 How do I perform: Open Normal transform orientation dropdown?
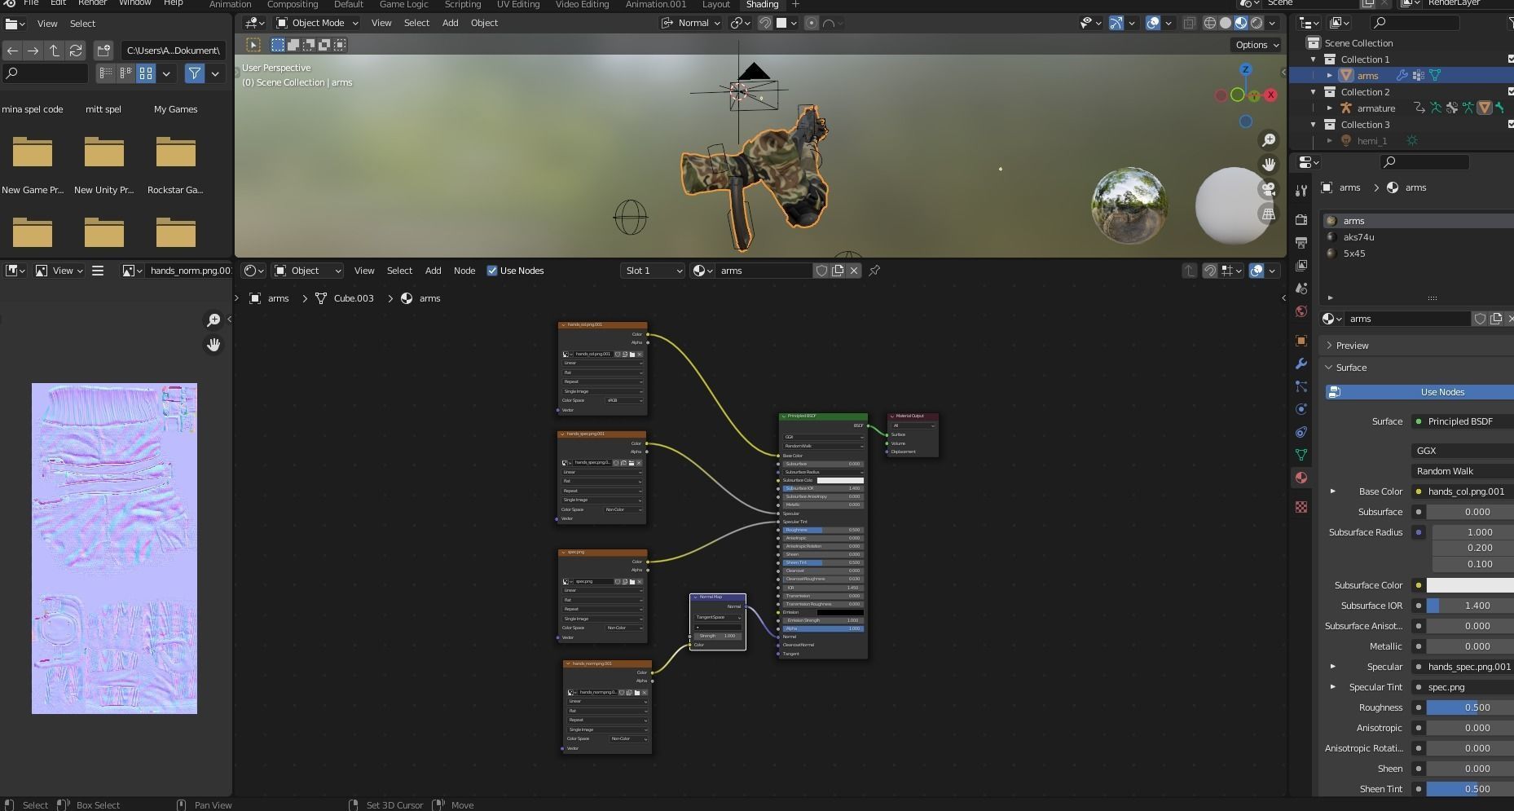[x=691, y=23]
